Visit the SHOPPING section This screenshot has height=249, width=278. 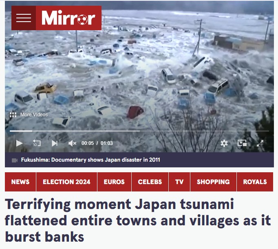point(213,182)
